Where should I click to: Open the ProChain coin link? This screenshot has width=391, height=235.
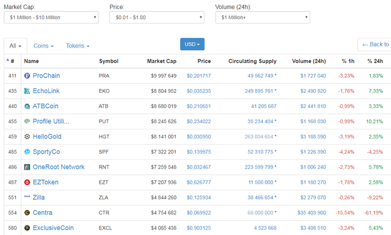(46, 76)
